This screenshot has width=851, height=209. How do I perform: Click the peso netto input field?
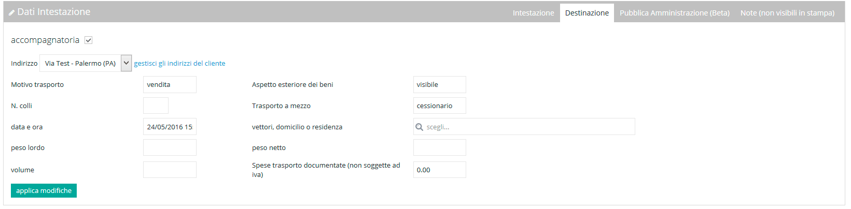coord(439,147)
